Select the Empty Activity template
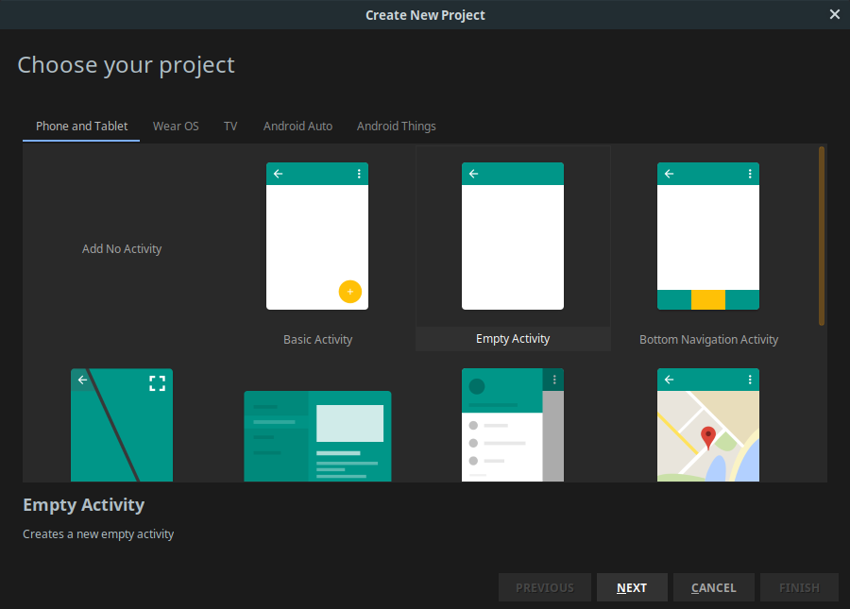The image size is (850, 609). pos(513,236)
